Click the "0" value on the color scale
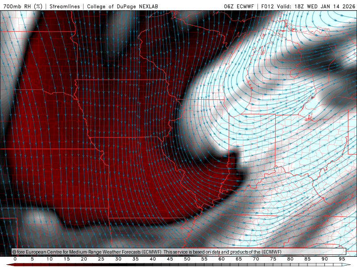The image size is (357, 267). (x=15, y=259)
